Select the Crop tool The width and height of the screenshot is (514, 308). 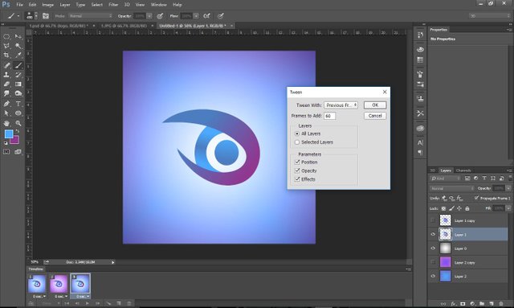6,55
